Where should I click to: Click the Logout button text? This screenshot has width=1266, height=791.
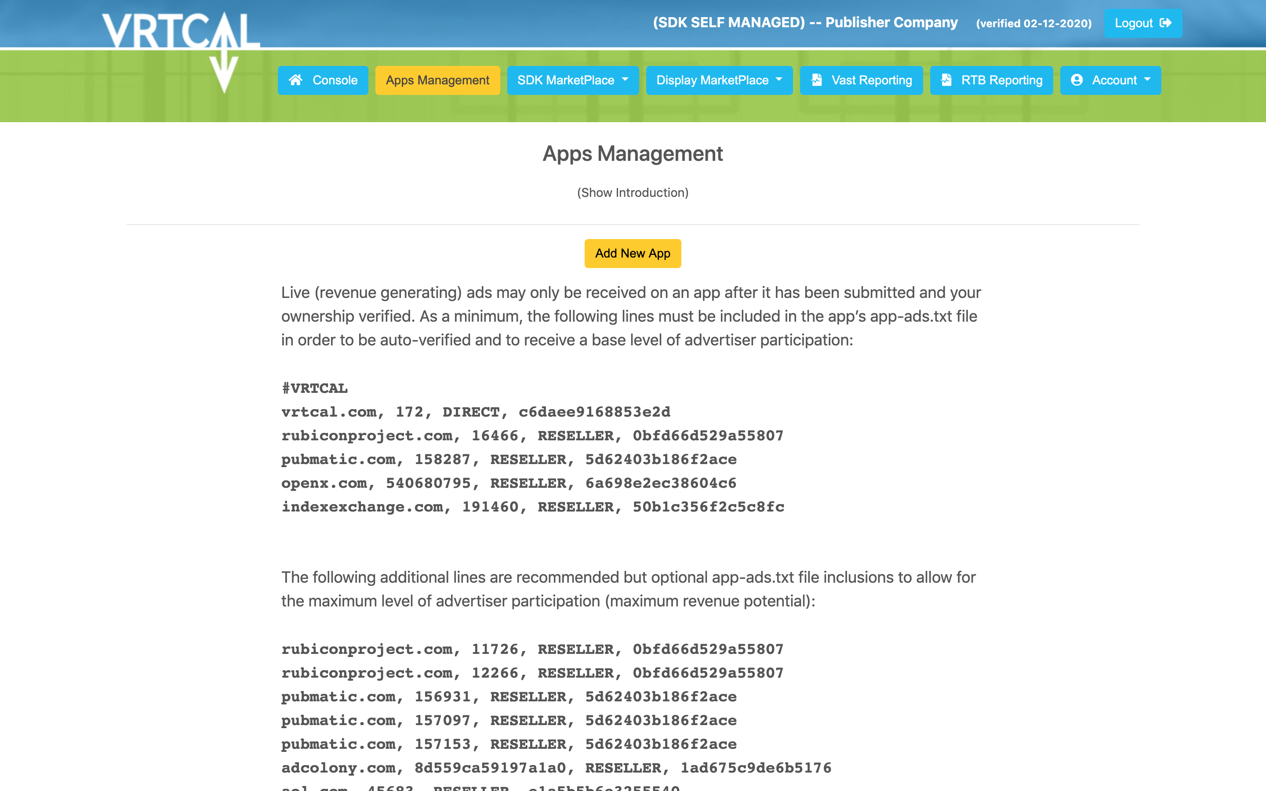(1134, 23)
